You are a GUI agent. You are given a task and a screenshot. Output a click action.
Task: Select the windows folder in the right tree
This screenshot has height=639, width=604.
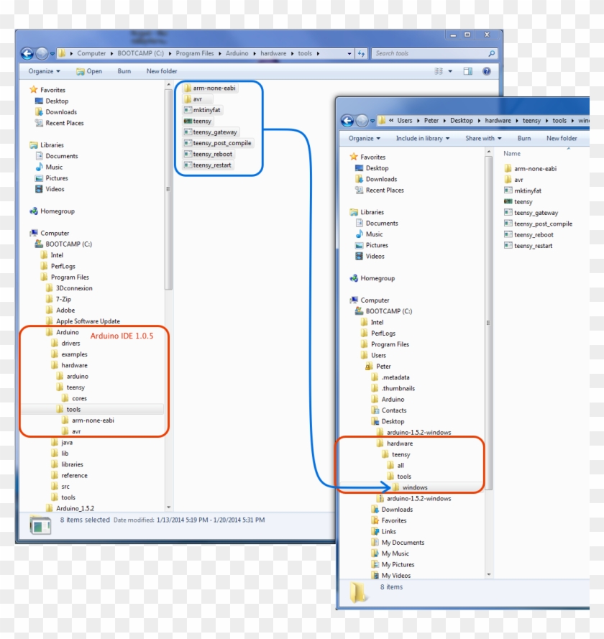coord(414,487)
